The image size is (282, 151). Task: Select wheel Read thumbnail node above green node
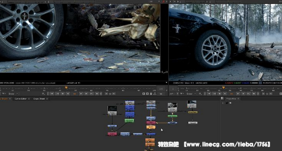pos(172,107)
